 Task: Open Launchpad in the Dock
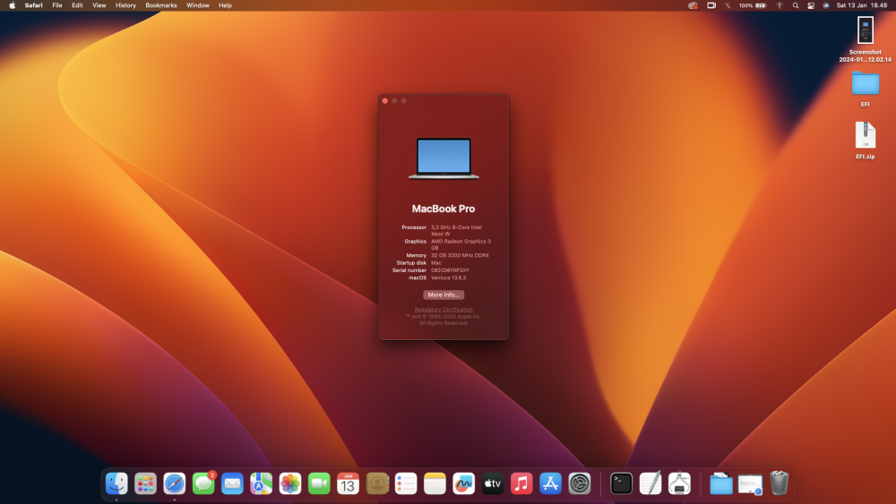tap(146, 483)
